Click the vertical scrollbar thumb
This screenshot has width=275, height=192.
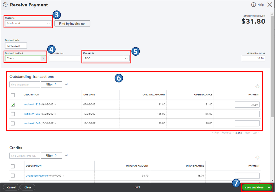pos(272,67)
